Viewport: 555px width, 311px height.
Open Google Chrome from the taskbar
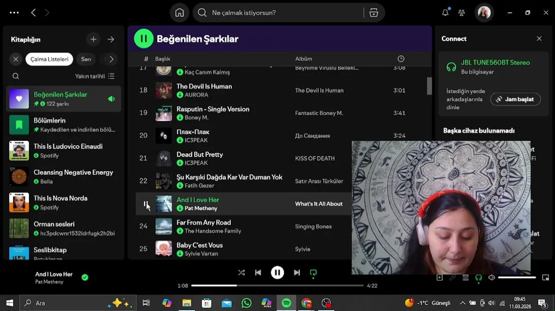click(x=306, y=303)
